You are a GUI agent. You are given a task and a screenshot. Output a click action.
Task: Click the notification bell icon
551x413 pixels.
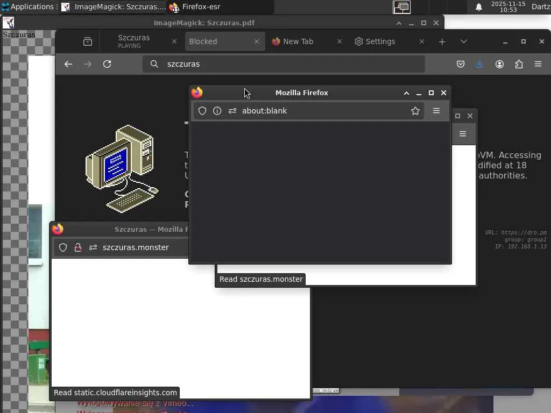coord(478,7)
